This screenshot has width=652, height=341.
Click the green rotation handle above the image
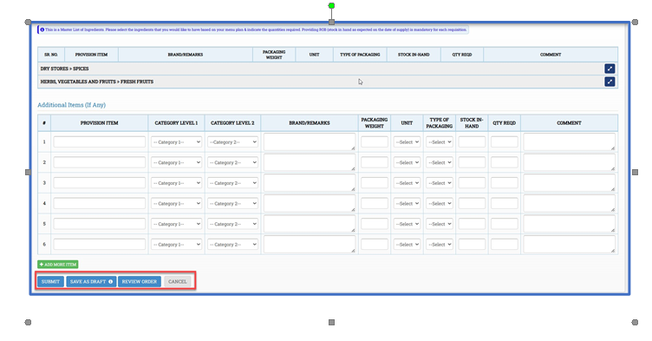(x=331, y=6)
